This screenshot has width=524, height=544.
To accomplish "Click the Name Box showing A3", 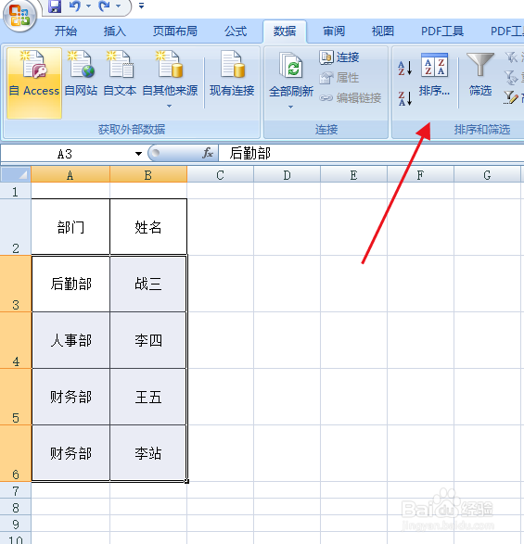I will pos(65,154).
